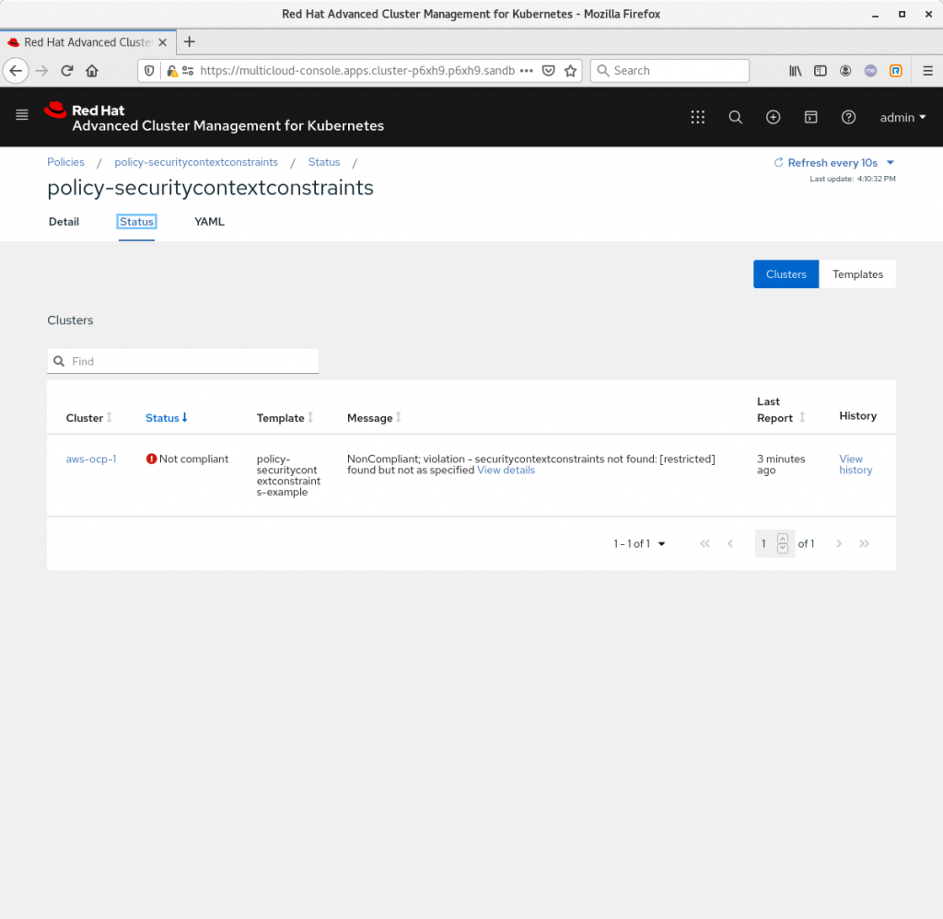This screenshot has height=919, width=943.
Task: Increment page number with up stepper
Action: coord(783,539)
